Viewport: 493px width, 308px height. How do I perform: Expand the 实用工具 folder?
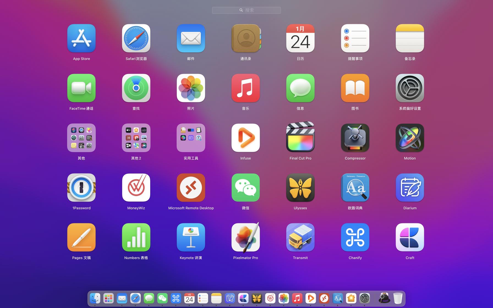point(191,137)
